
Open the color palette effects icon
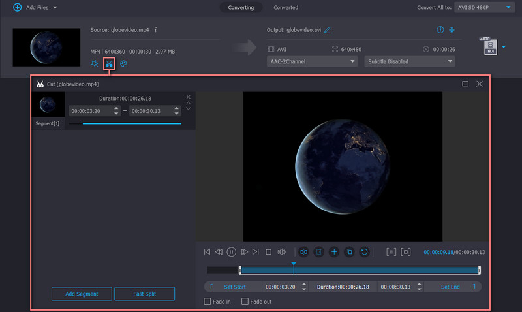pos(123,63)
